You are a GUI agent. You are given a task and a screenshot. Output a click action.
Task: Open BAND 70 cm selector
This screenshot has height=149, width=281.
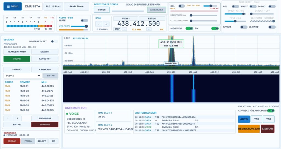(x=77, y=6)
